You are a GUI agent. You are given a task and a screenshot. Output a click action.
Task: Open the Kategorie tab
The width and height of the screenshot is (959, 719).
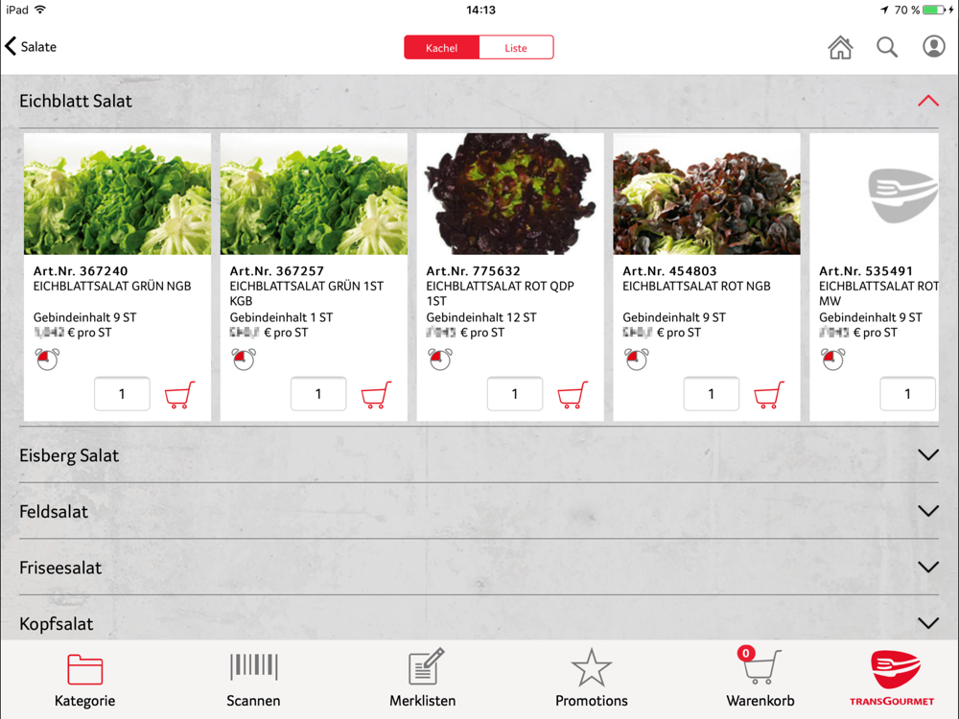(84, 680)
